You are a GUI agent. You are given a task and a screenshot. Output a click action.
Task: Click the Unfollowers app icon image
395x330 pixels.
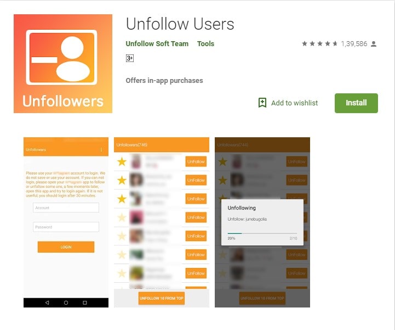coord(63,64)
